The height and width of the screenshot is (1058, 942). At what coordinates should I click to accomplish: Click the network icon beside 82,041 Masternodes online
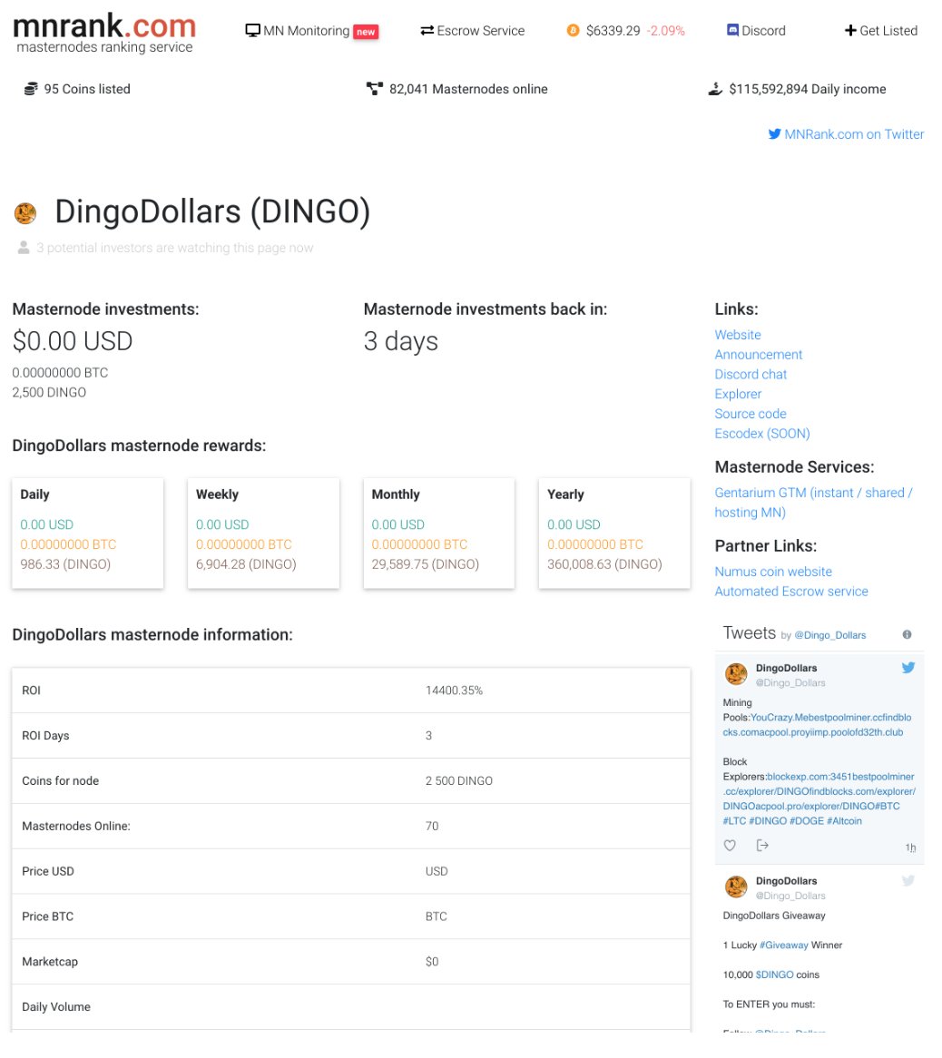[374, 88]
